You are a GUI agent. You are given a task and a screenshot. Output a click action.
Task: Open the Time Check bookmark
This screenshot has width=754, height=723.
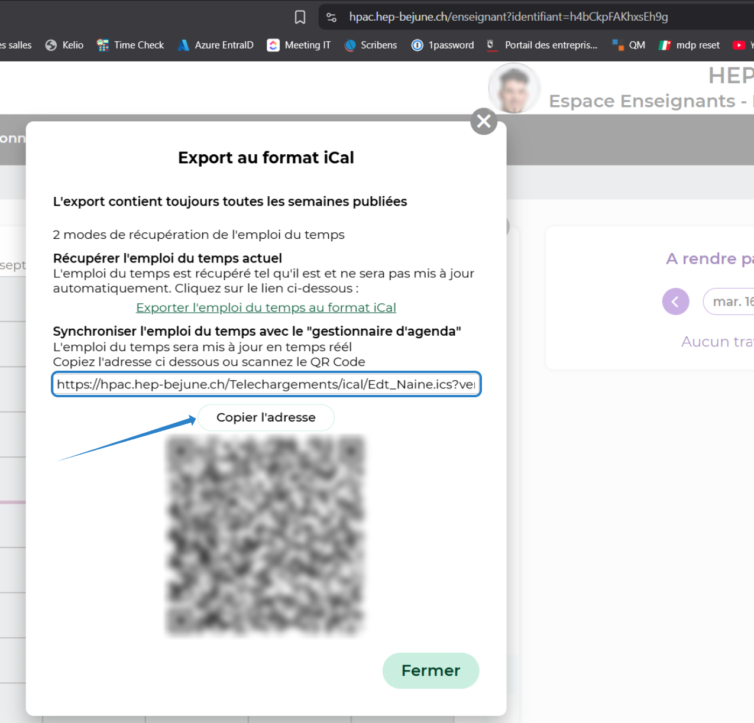(130, 45)
